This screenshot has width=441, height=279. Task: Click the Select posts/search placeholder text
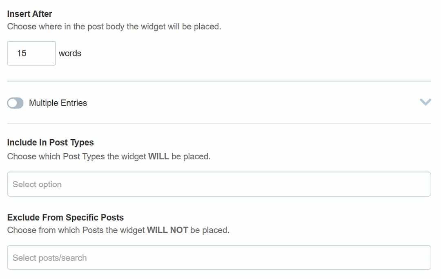click(x=50, y=257)
